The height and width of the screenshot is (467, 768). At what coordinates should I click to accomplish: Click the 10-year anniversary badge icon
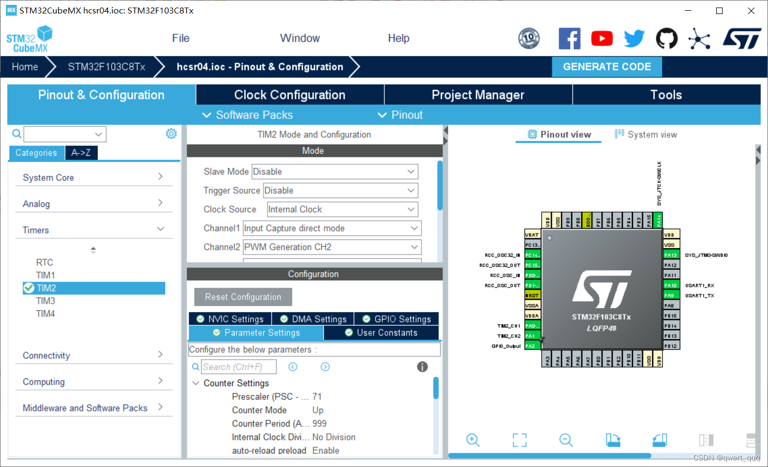[529, 38]
